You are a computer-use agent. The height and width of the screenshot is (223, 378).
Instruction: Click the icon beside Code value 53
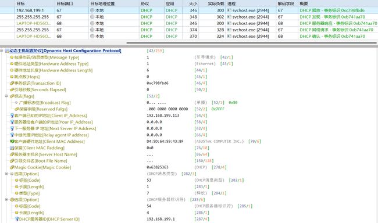pyautogui.click(x=16, y=180)
